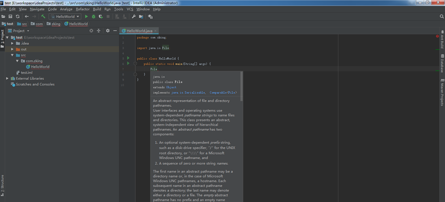Click the locate target icon in Project panel
This screenshot has height=202, width=445.
point(91,31)
